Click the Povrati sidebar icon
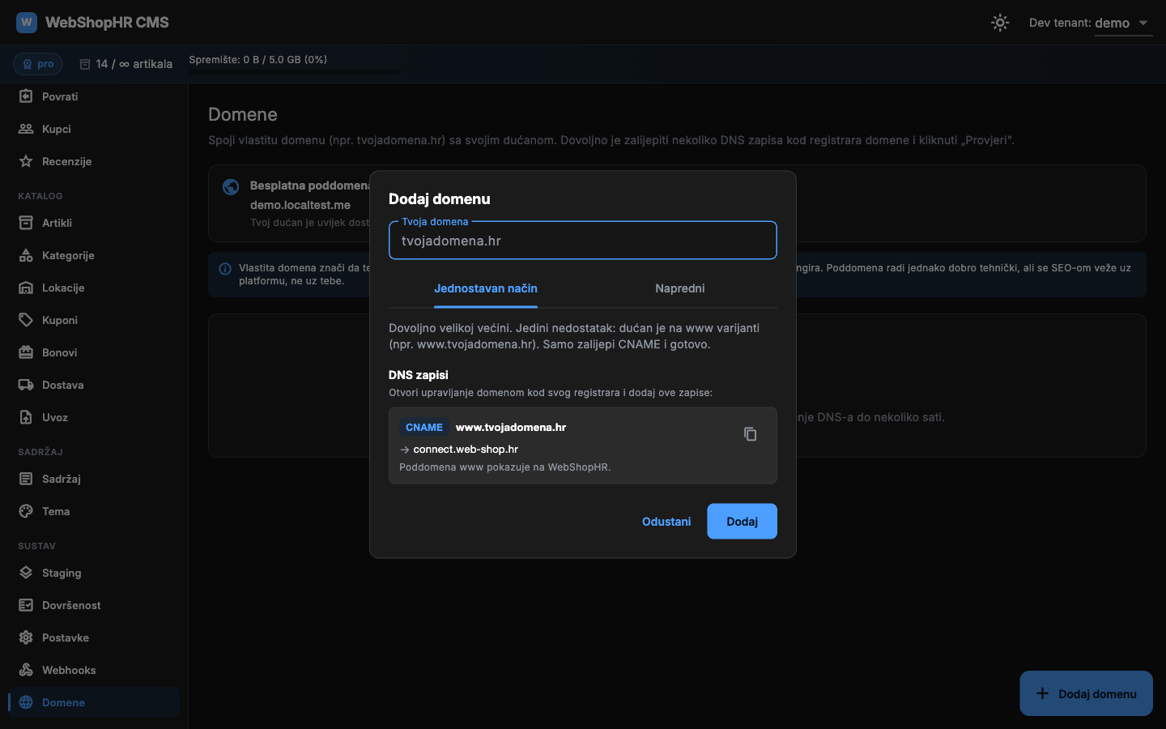The image size is (1166, 729). pyautogui.click(x=26, y=96)
